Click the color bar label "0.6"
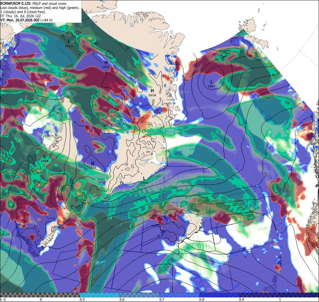The height and width of the screenshot is (302, 319). 122,299
